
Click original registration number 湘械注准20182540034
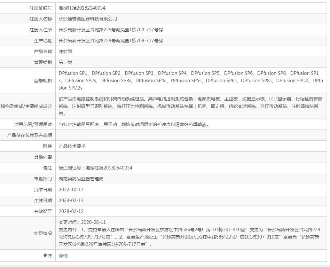coord(109,168)
